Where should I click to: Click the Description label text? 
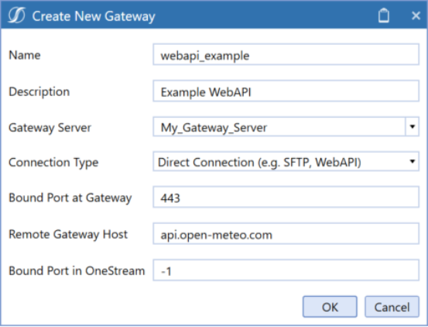pos(39,91)
